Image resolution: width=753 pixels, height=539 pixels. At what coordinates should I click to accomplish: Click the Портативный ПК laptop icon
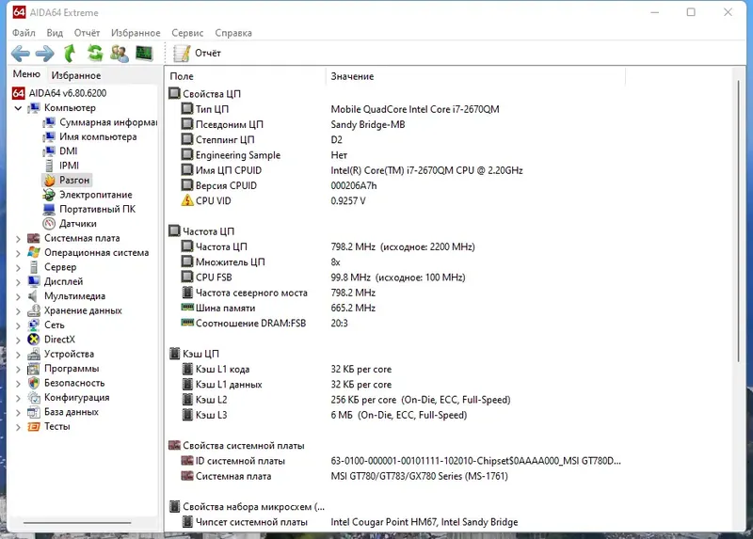pos(49,209)
